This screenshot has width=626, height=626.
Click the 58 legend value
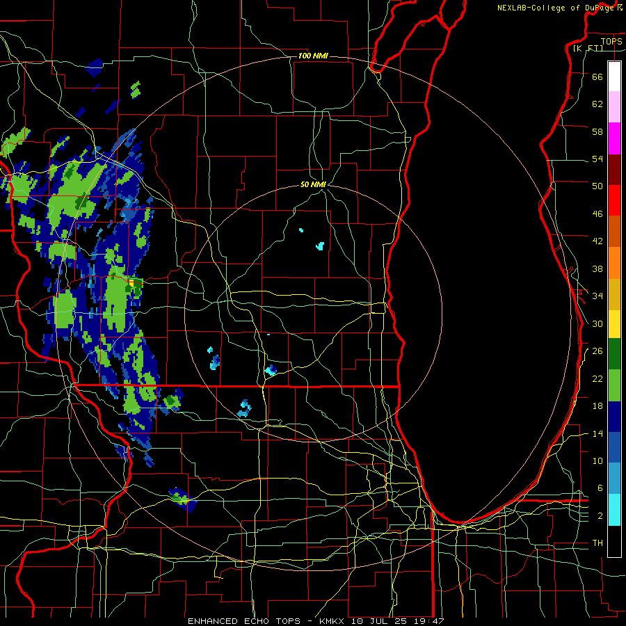[597, 131]
